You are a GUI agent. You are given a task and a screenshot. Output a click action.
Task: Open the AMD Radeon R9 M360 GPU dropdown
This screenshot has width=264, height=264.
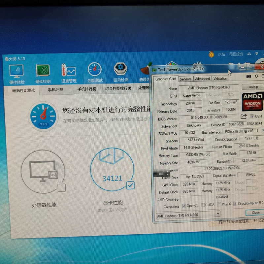188,215
